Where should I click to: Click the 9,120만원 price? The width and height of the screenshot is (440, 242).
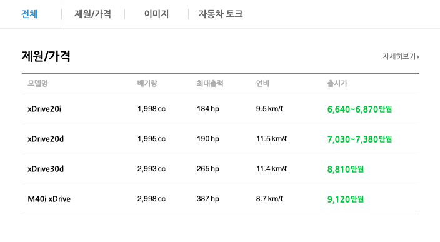pos(346,199)
